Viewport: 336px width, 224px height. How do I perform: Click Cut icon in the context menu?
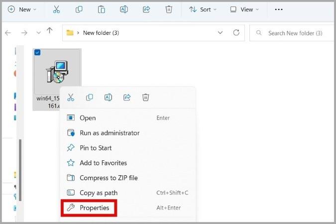71,98
